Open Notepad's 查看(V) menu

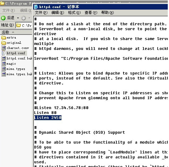pos(91,13)
